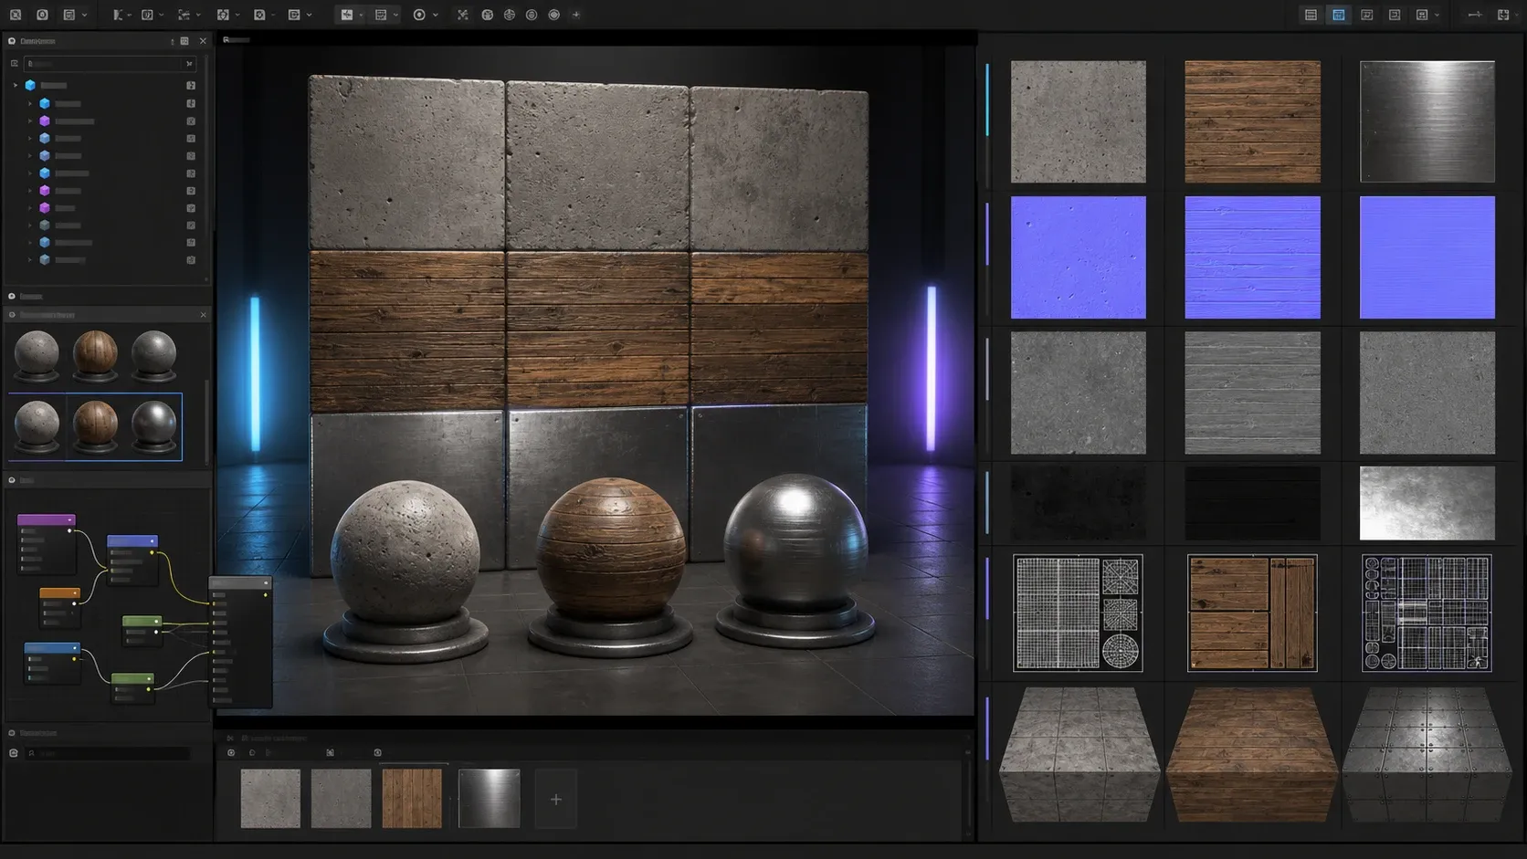The image size is (1527, 859).
Task: Activate the blue highlighted layout icon in the top toolbar
Action: [1338, 15]
